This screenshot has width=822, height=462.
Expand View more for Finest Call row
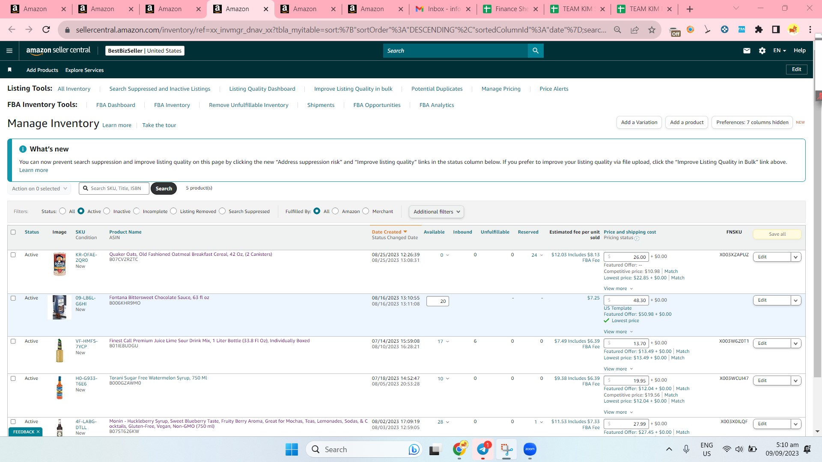[x=618, y=369]
